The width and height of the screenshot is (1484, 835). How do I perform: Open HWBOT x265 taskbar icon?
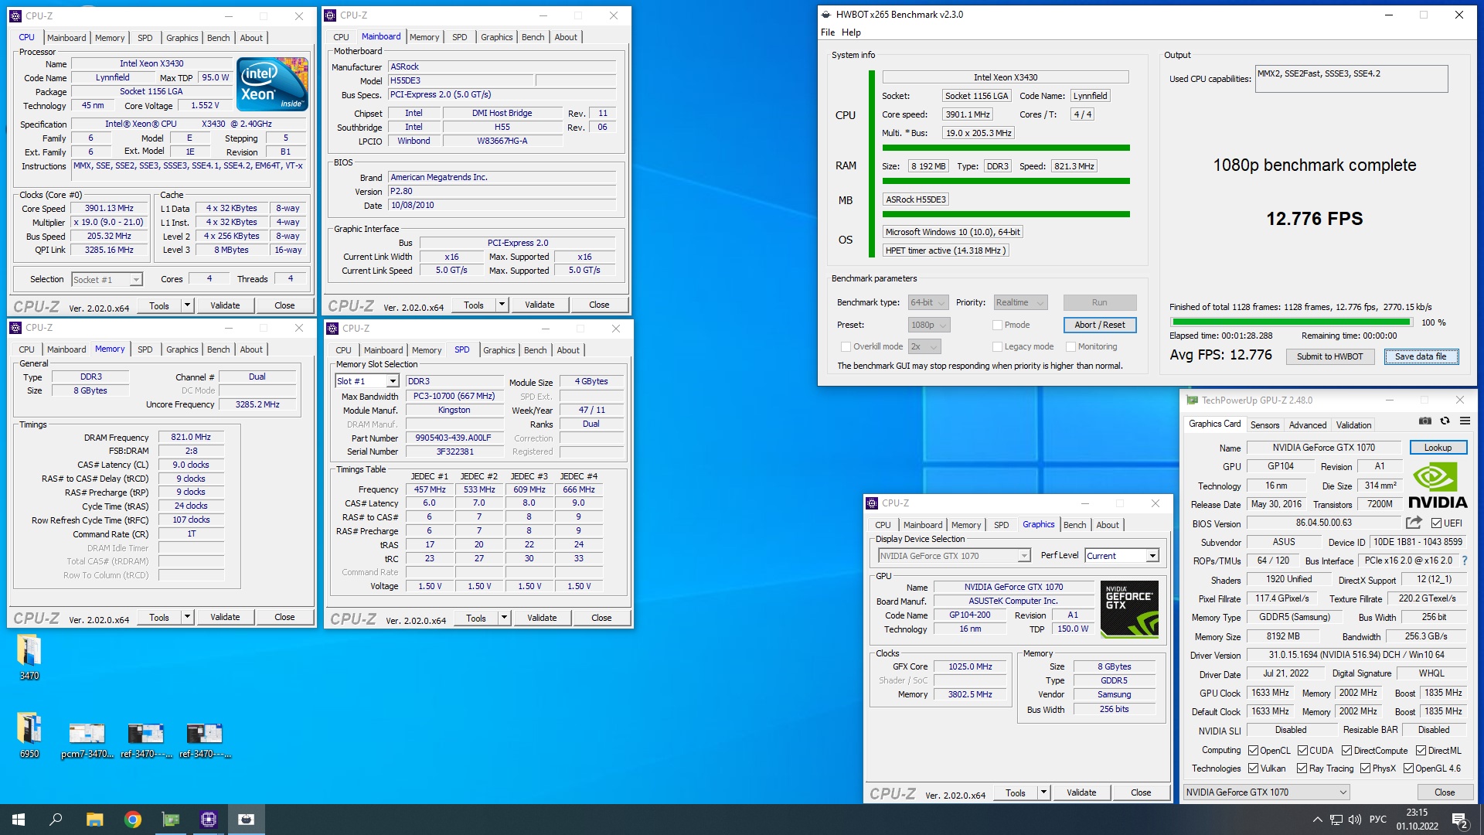coord(247,820)
